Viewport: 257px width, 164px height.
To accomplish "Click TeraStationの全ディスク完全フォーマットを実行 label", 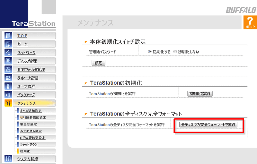I will point(127,125).
